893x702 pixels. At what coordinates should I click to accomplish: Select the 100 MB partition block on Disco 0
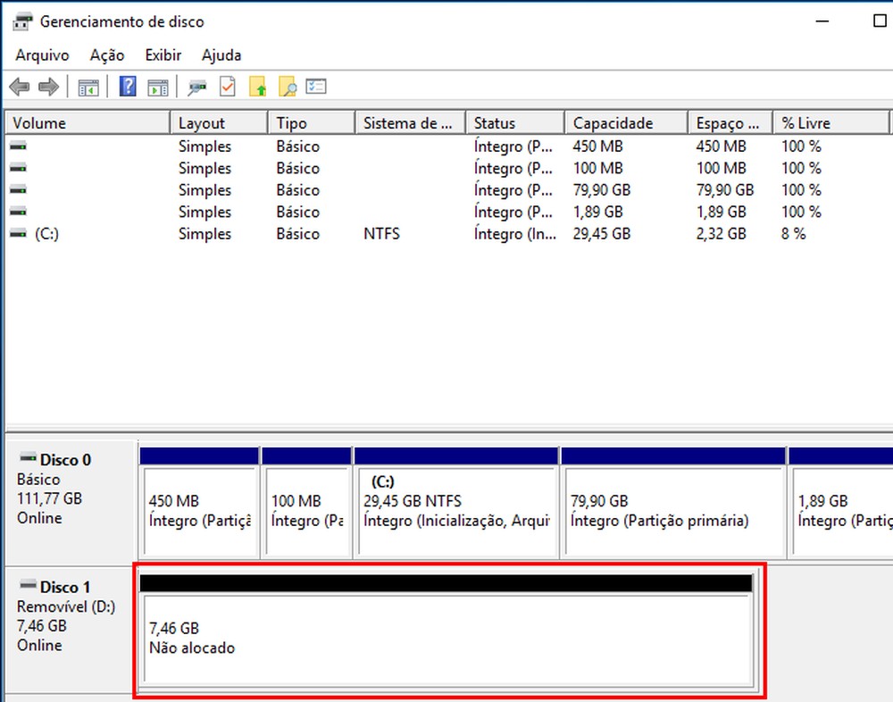306,503
